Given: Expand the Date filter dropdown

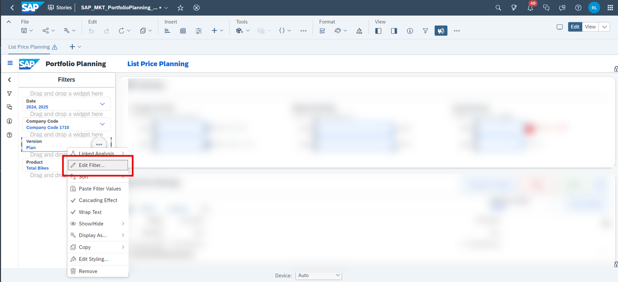Looking at the screenshot, I should (102, 104).
